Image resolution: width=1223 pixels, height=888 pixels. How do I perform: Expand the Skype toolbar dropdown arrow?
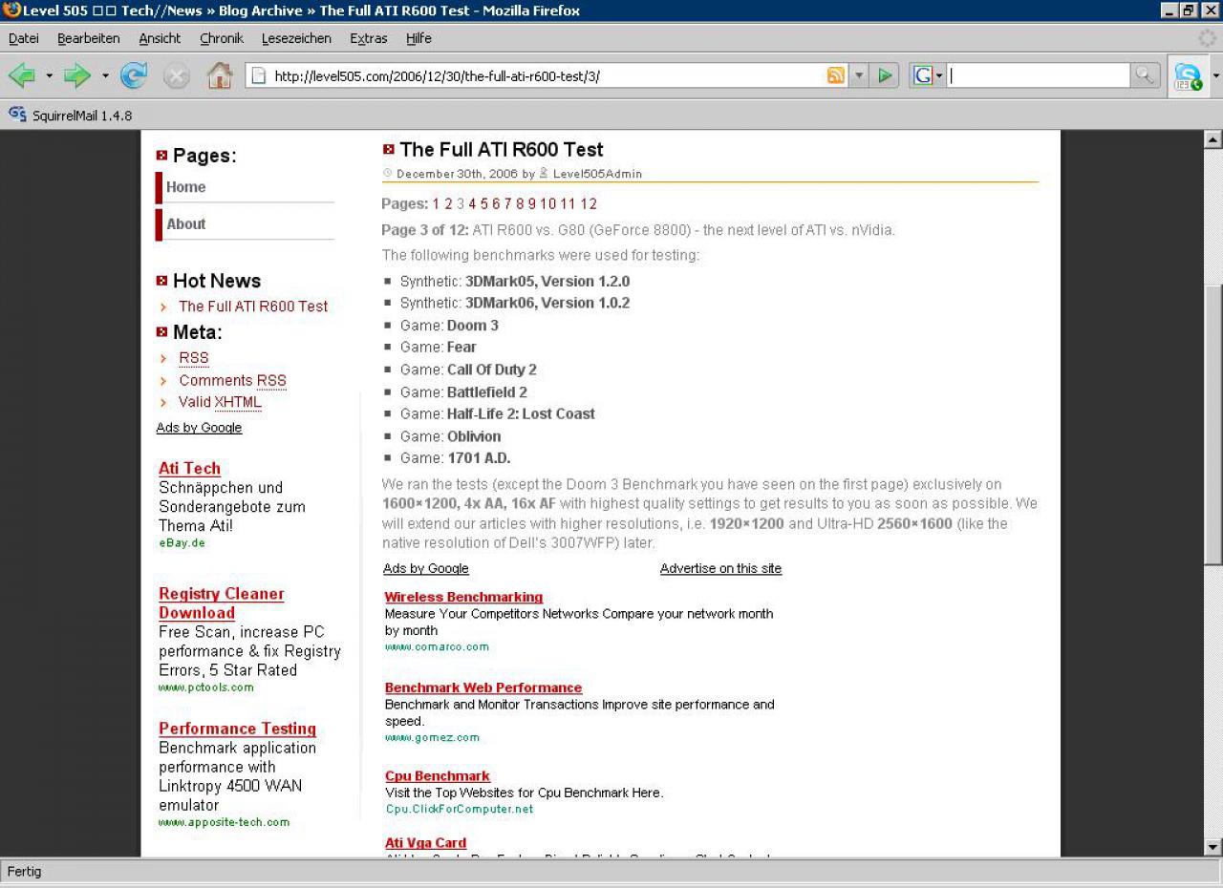pyautogui.click(x=1215, y=75)
